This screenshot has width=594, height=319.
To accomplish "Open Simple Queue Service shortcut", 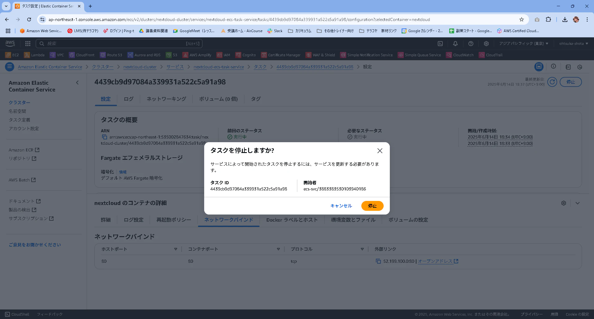I will [x=420, y=55].
